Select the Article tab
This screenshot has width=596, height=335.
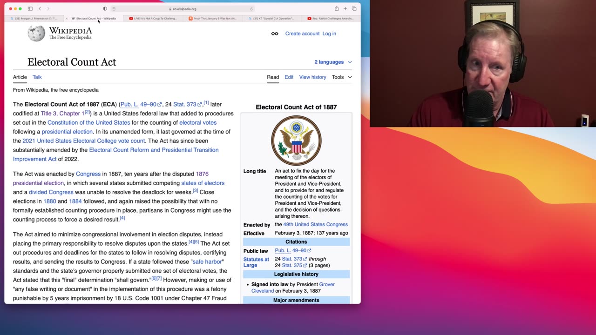coord(20,77)
